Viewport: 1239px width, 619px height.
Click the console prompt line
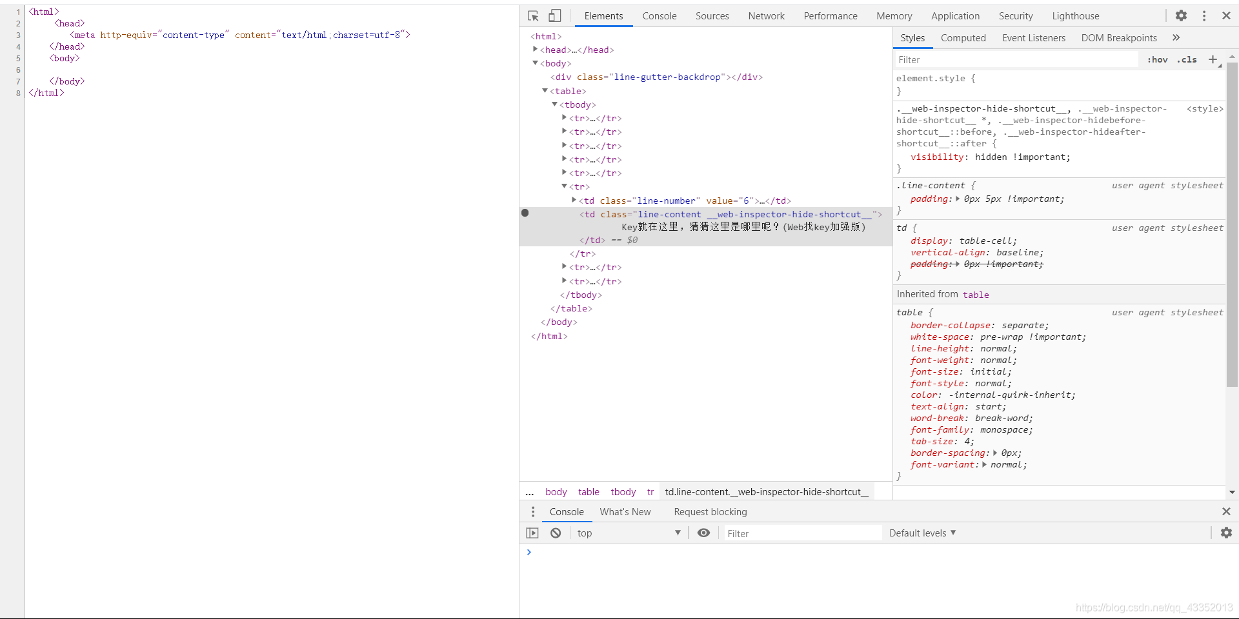pyautogui.click(x=879, y=552)
